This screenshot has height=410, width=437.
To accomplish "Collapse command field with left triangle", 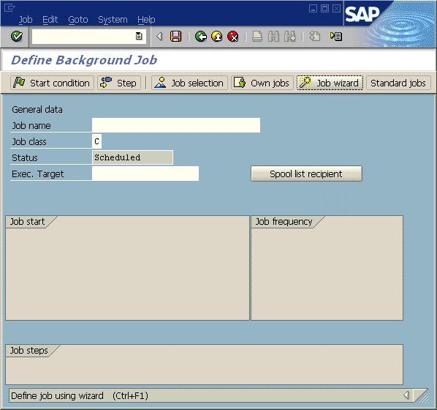I will tap(159, 37).
